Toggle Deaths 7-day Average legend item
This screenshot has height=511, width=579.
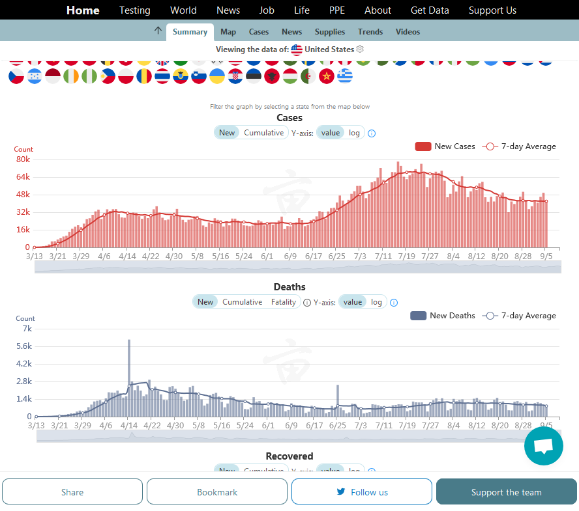click(x=519, y=316)
